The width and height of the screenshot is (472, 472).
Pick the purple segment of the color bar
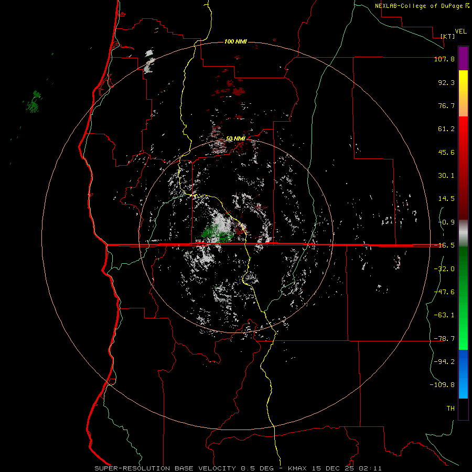[x=463, y=58]
